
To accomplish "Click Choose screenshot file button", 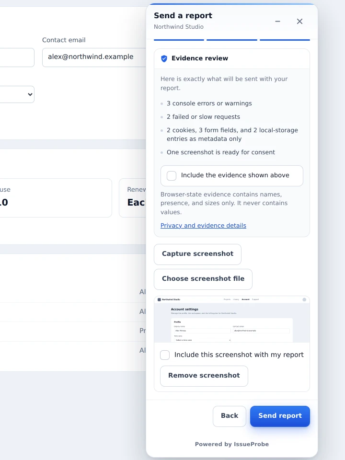I will coord(203,279).
